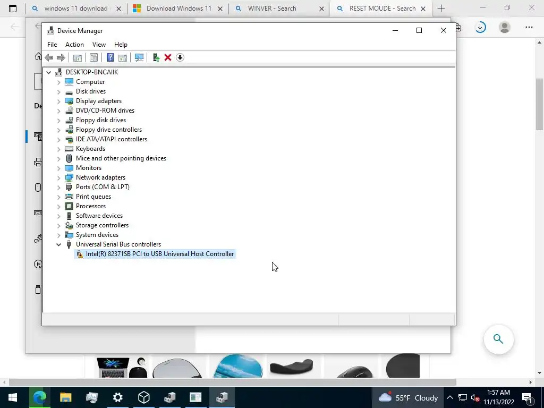This screenshot has height=408, width=544.
Task: Click the blue Help question mark toolbar icon
Action: (x=110, y=57)
